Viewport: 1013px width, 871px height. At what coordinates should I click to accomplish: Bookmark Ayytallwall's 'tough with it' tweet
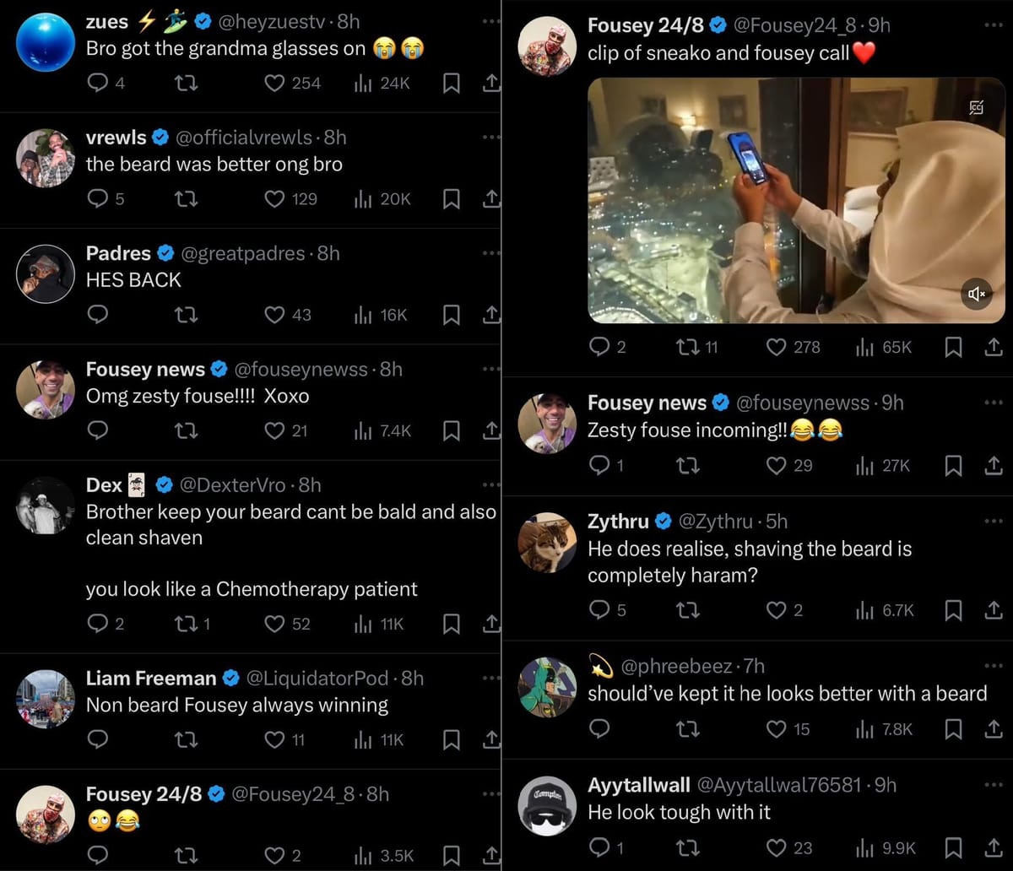(x=954, y=847)
